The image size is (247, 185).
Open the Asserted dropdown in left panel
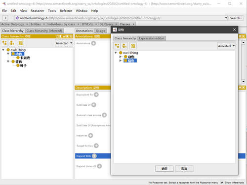pos(64,43)
